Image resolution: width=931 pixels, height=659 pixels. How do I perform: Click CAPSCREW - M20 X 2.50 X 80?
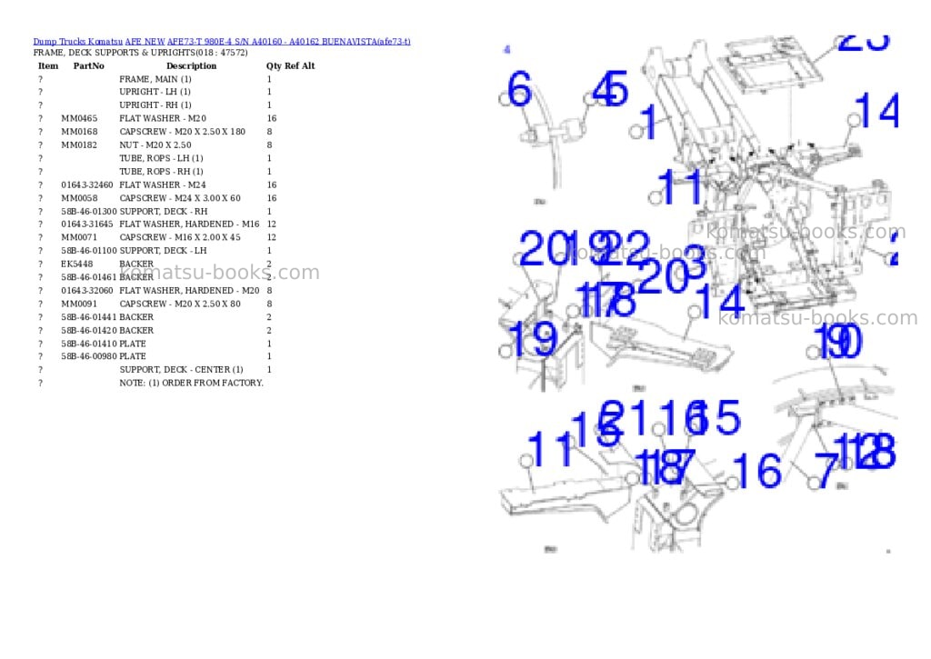[180, 304]
